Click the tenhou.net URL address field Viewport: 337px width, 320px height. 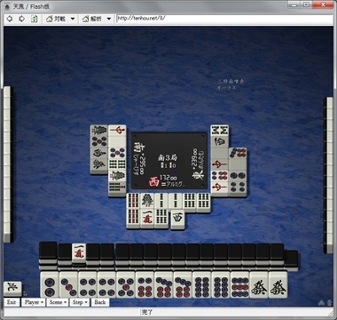(224, 20)
